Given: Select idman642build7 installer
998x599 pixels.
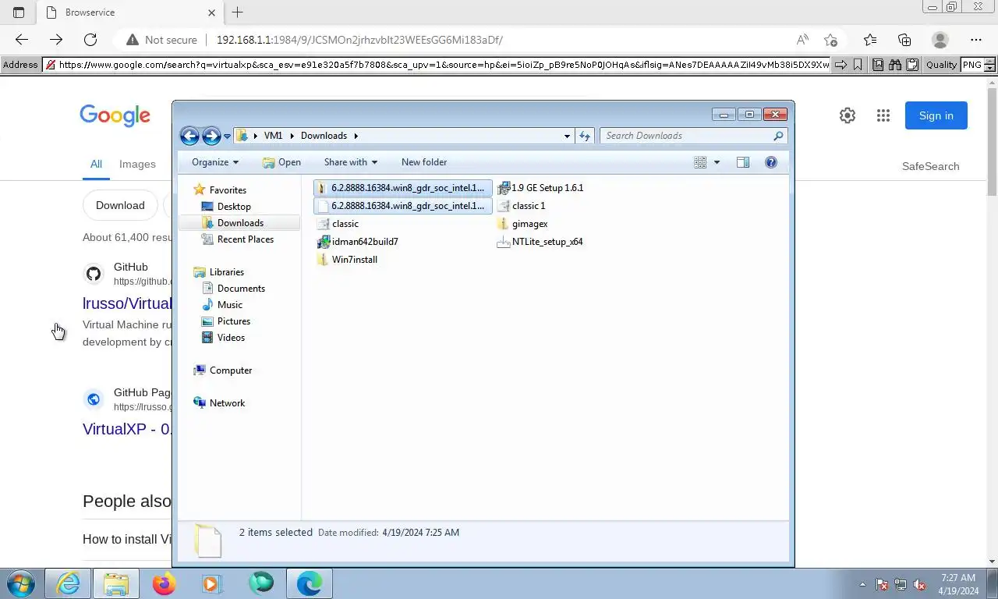Looking at the screenshot, I should click(358, 242).
